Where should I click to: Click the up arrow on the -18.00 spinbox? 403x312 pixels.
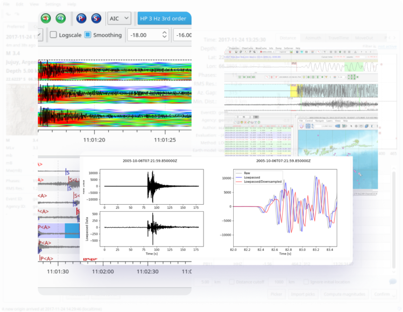pos(163,32)
